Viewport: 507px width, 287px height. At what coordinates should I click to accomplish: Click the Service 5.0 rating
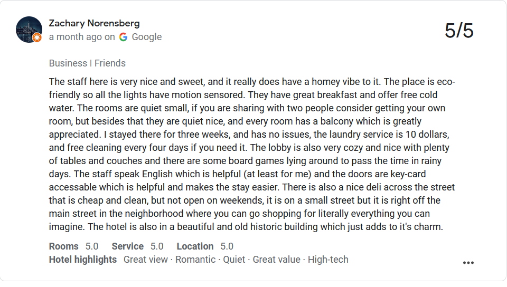(x=137, y=246)
